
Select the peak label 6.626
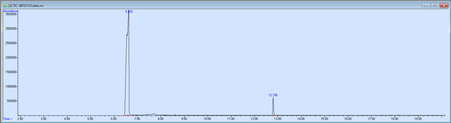pyautogui.click(x=129, y=11)
